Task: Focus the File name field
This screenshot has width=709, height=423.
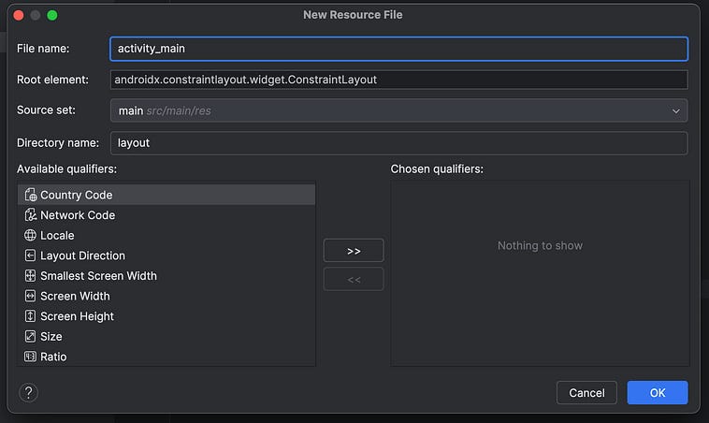Action: [x=398, y=49]
